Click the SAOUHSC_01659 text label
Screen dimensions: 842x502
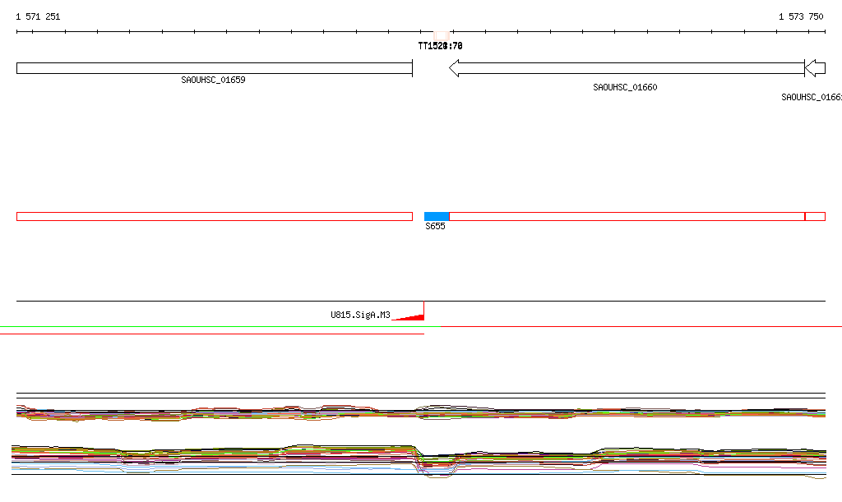213,81
